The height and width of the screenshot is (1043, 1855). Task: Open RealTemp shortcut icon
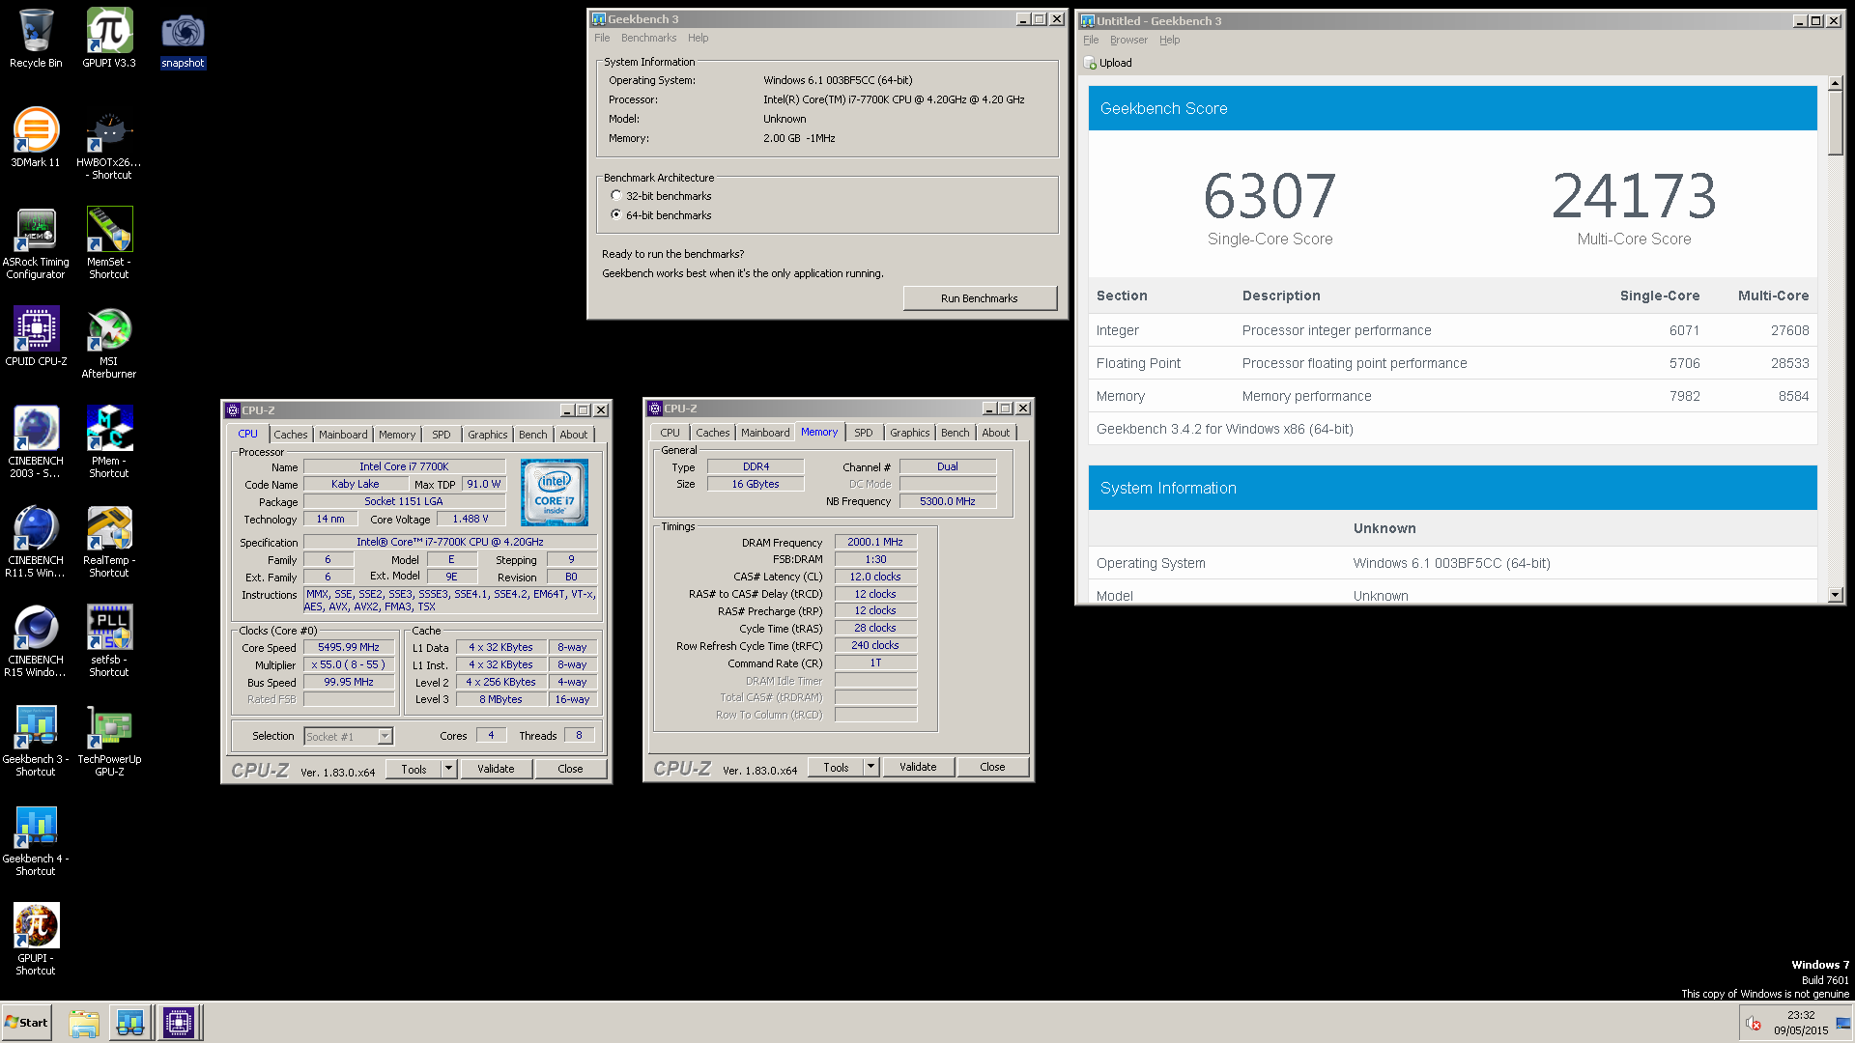click(x=109, y=542)
